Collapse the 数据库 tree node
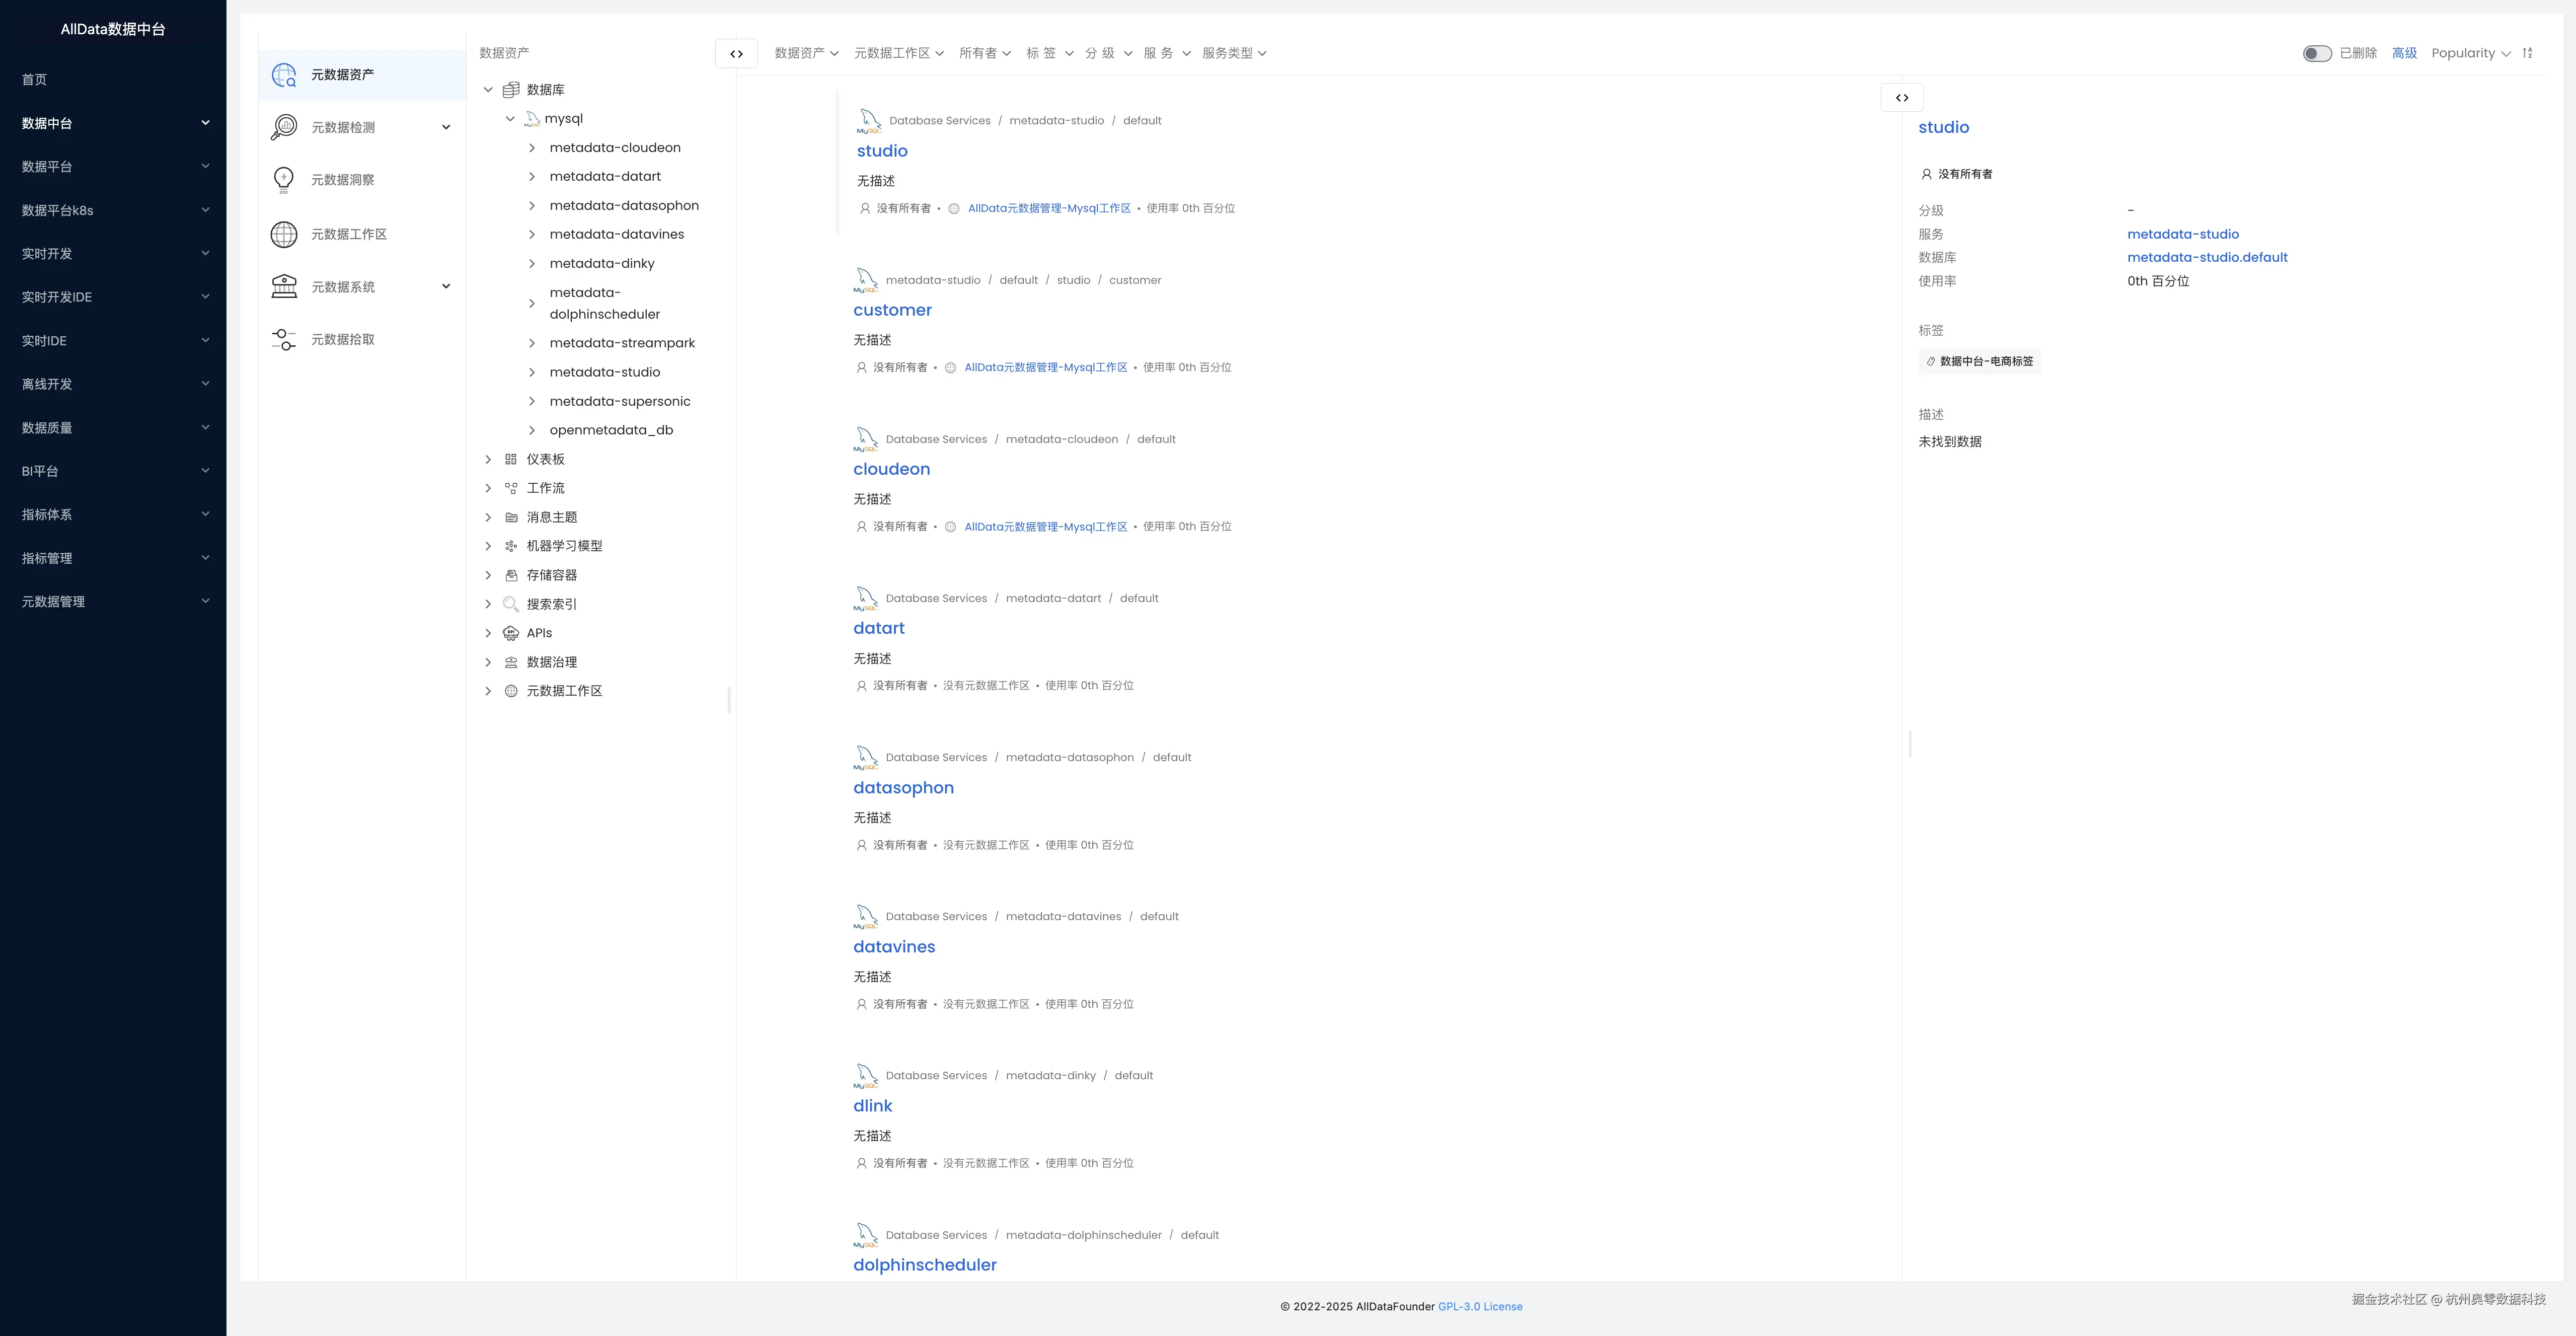The width and height of the screenshot is (2576, 1336). [488, 90]
